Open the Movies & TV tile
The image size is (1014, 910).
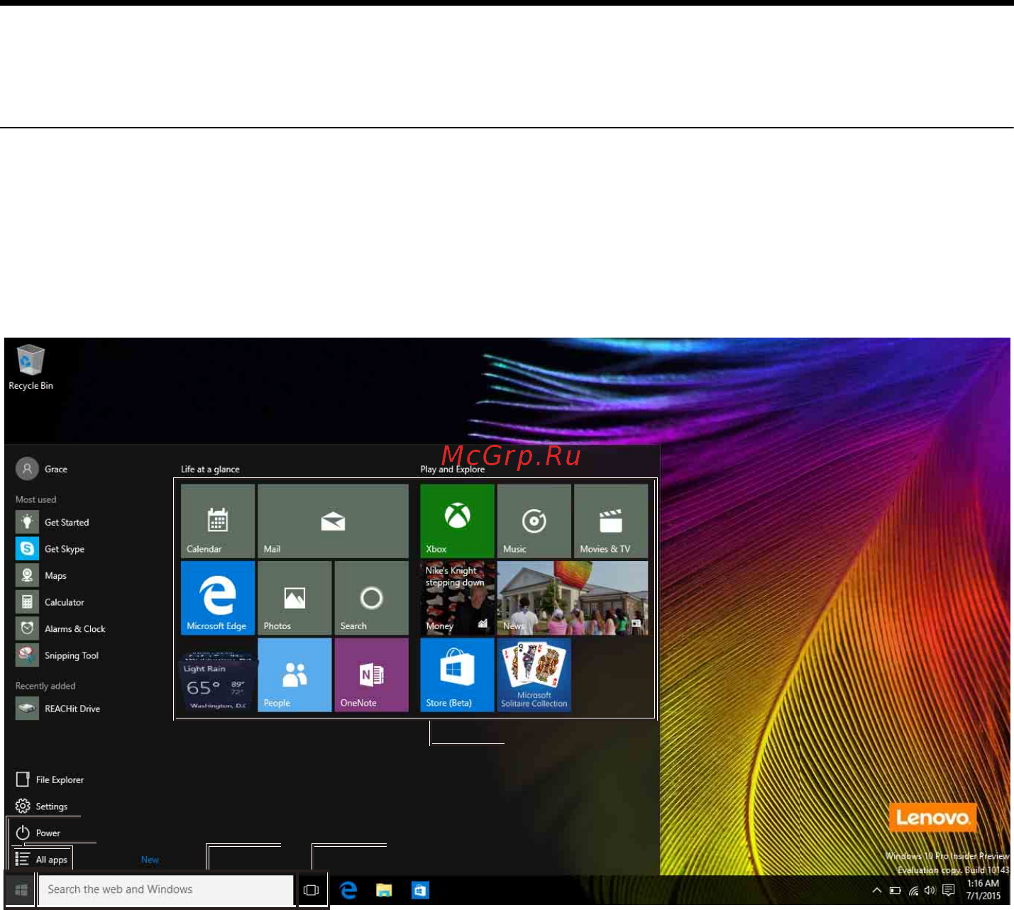click(611, 521)
